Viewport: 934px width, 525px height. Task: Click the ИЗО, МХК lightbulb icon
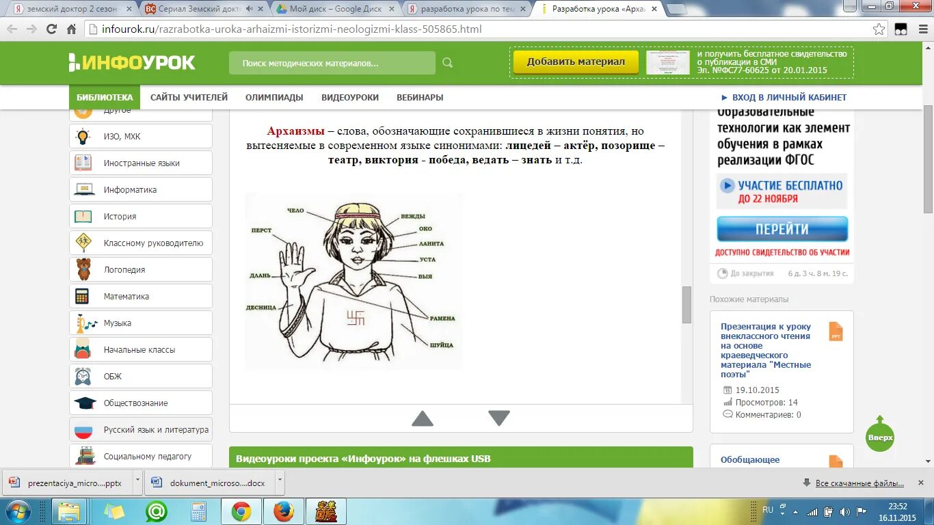(x=83, y=136)
